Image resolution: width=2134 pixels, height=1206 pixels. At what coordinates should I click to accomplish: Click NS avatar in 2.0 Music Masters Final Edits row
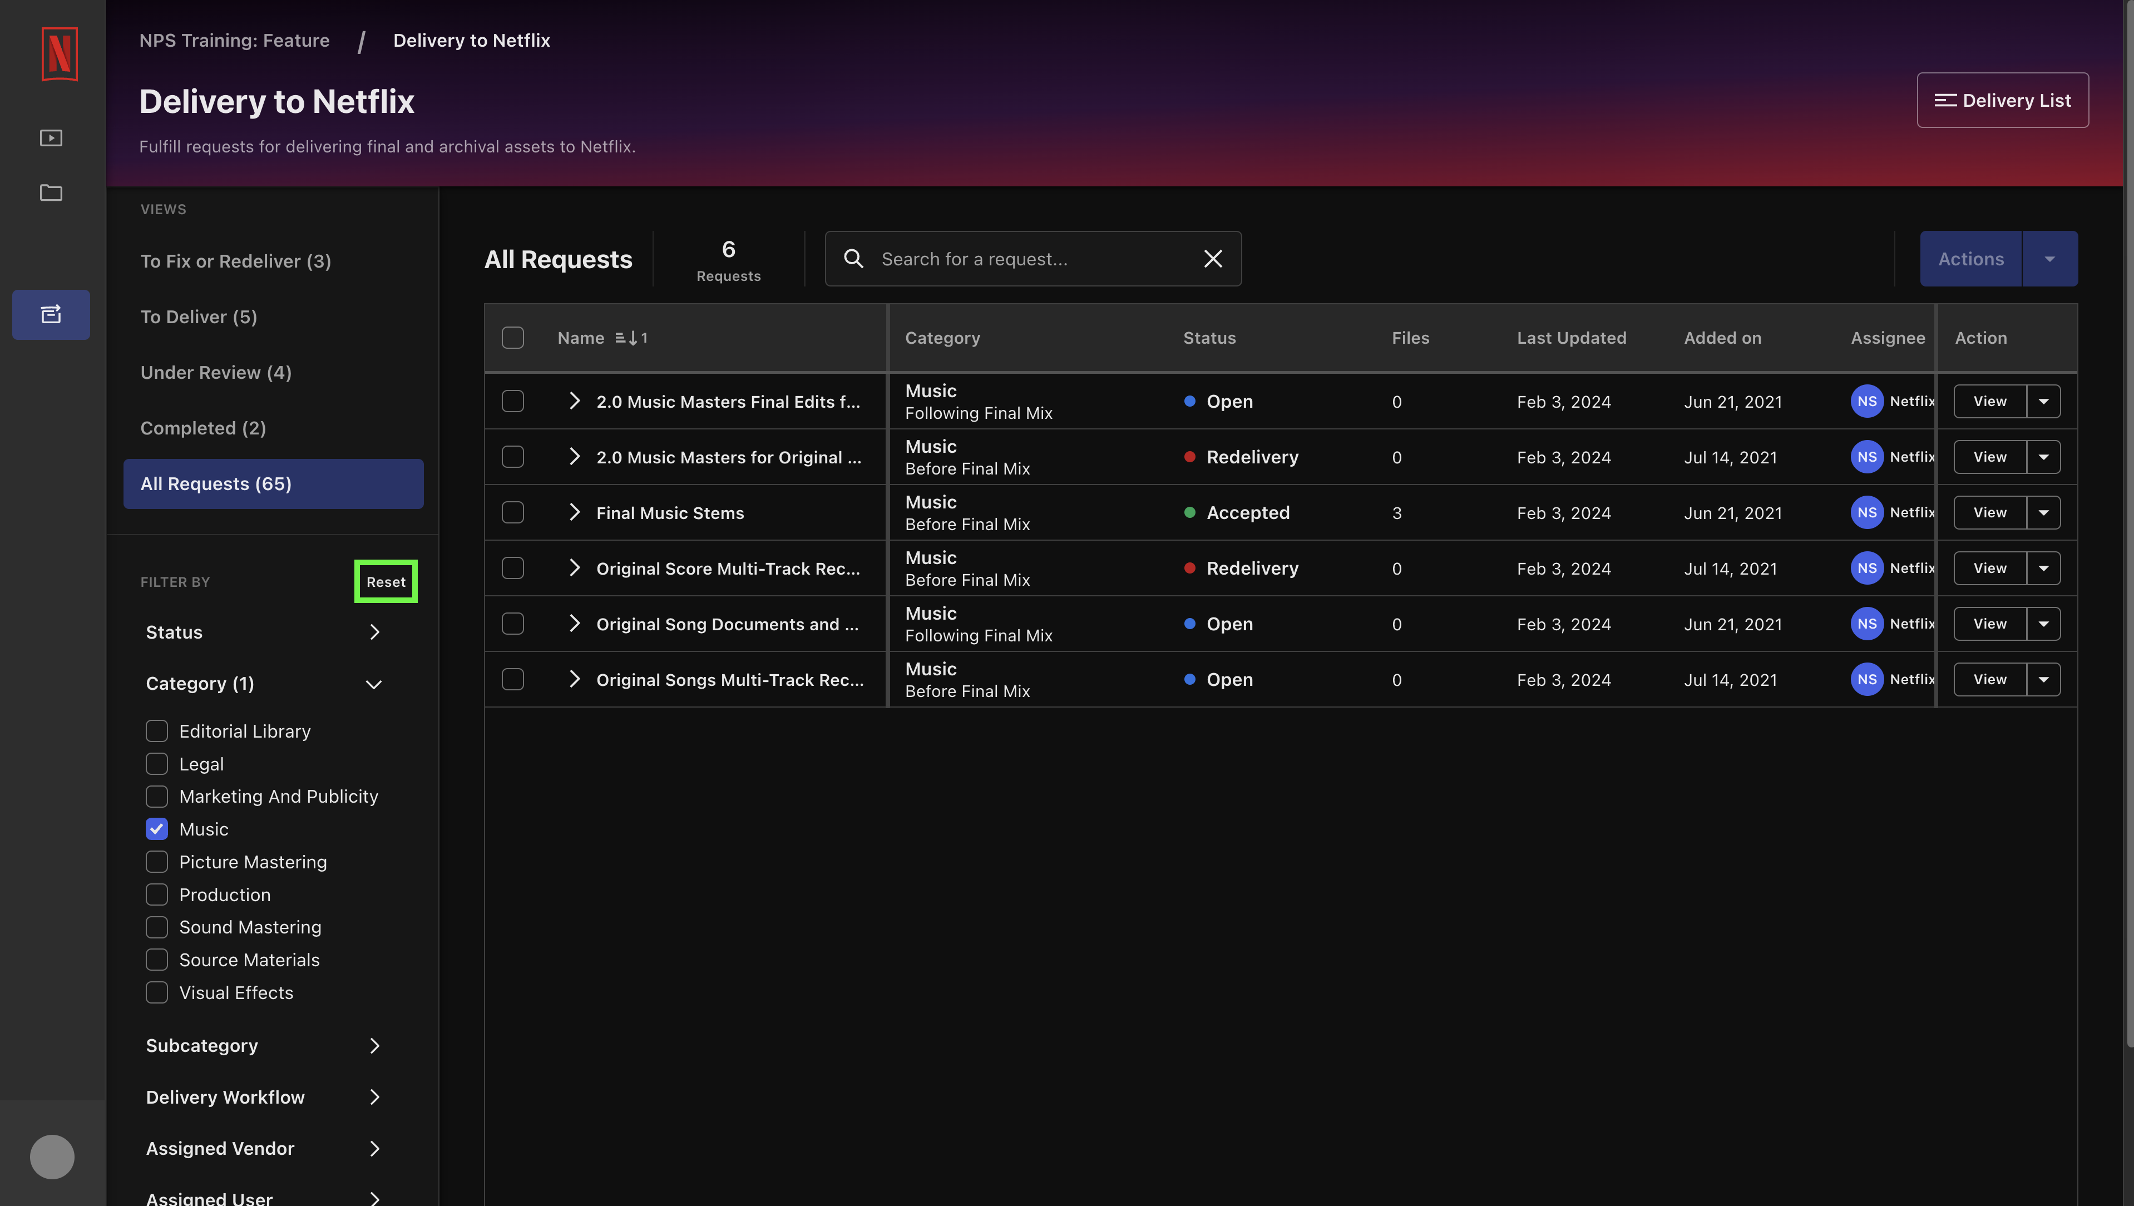[1866, 402]
